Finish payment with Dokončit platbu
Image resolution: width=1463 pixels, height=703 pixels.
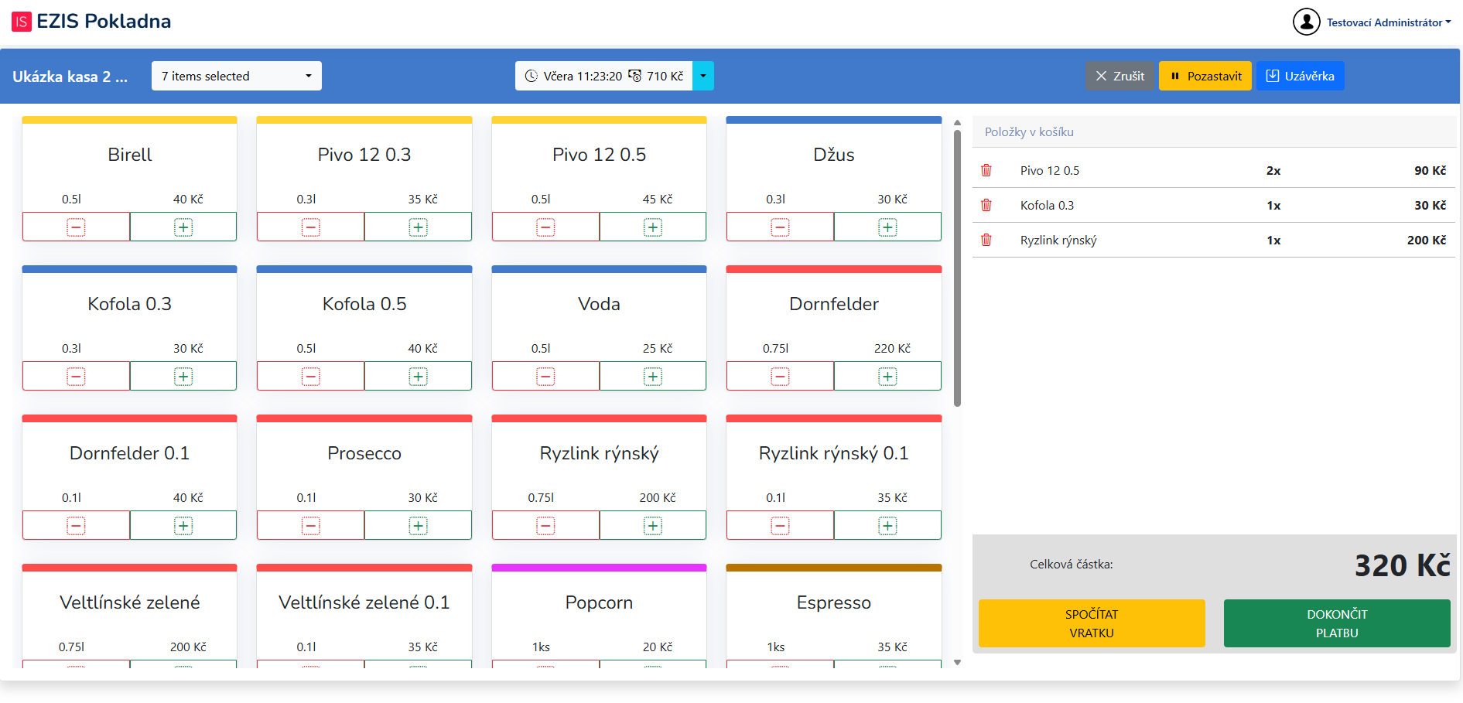tap(1336, 623)
